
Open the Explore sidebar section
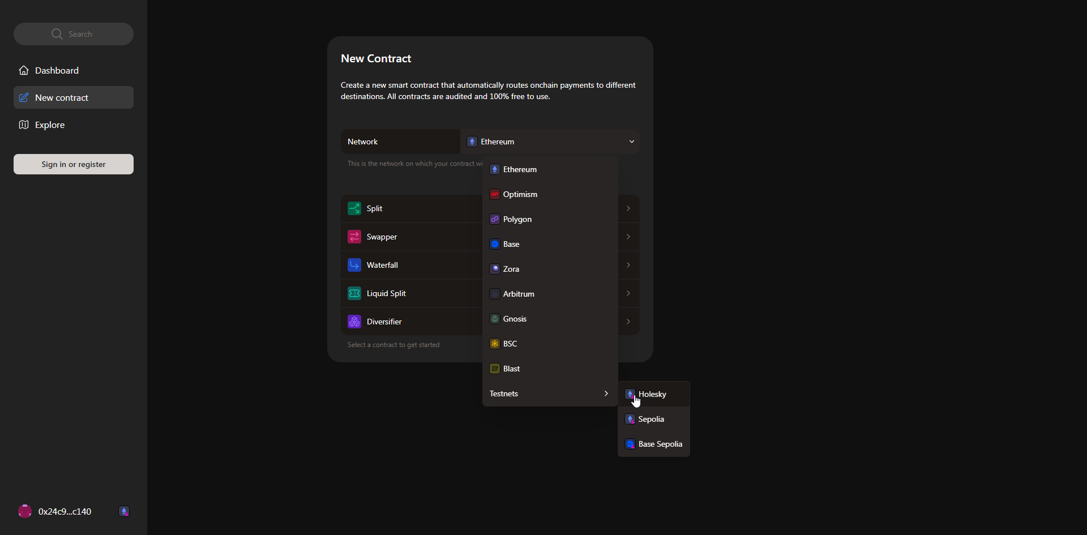(49, 125)
